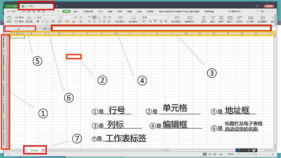
Task: Click Merge and Center (合并居中) icon
Action: click(x=120, y=18)
